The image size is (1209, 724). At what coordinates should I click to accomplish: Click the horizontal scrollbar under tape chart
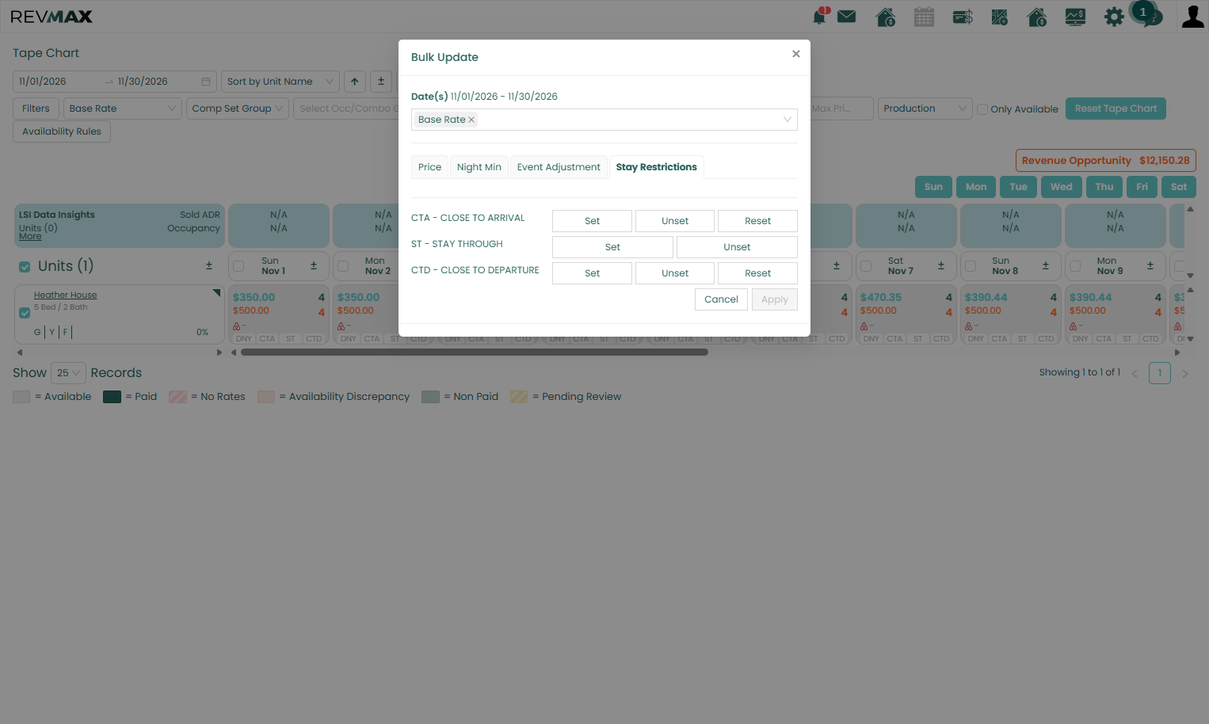tap(474, 352)
